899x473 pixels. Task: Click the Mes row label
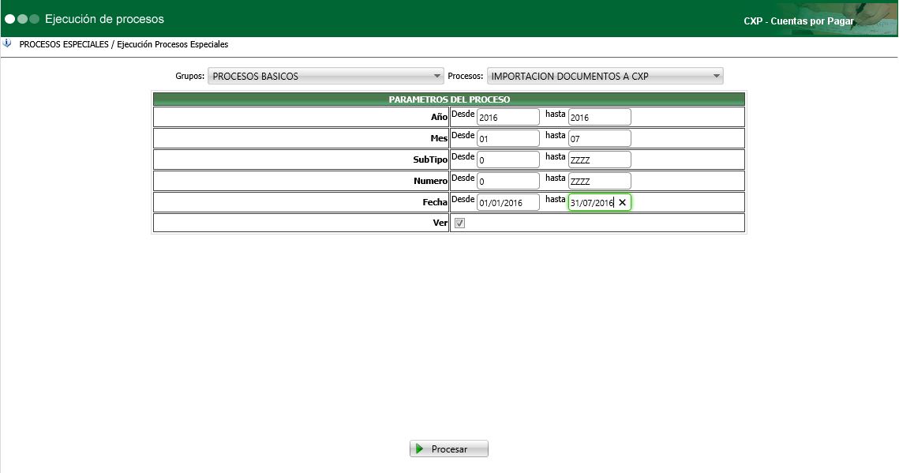click(x=439, y=138)
